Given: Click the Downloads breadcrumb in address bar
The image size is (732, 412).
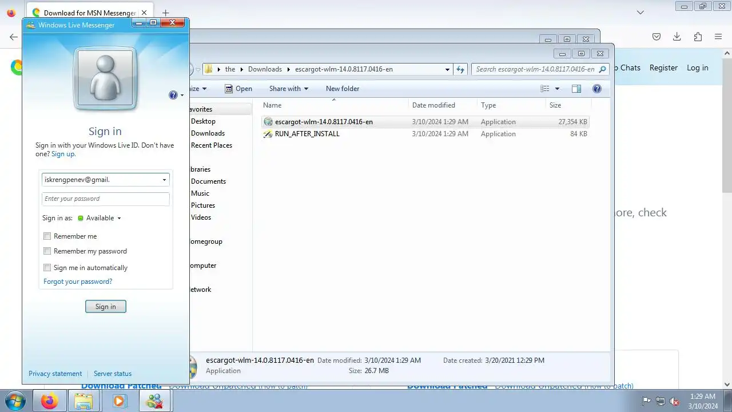Looking at the screenshot, I should (x=265, y=69).
